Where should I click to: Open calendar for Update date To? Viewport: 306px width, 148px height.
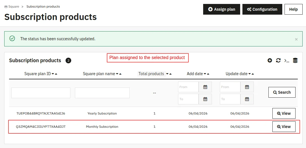[x=247, y=99]
